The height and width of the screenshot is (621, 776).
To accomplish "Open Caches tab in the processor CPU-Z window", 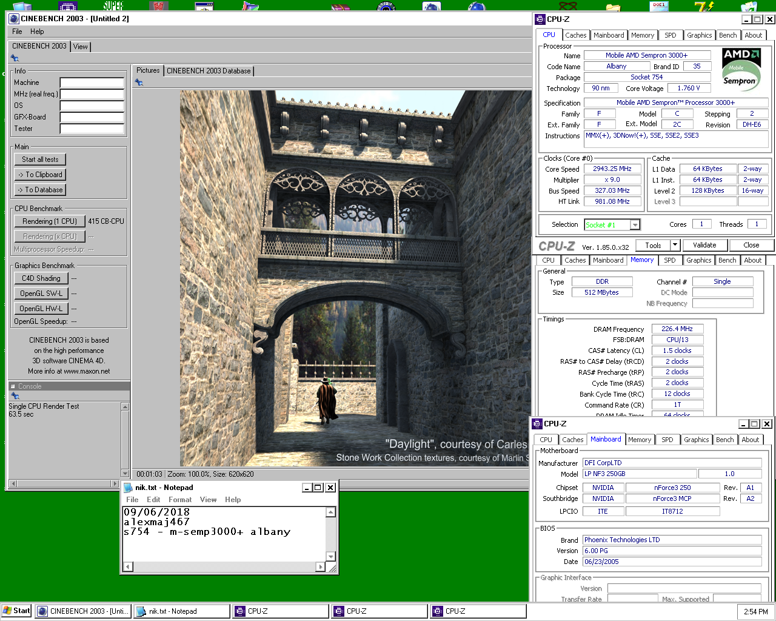I will 575,35.
